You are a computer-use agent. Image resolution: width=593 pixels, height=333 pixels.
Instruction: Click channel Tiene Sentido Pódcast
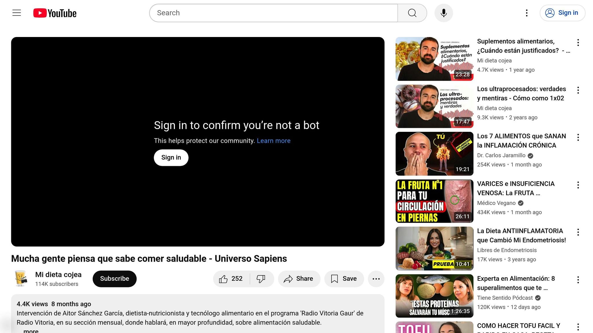[x=505, y=298]
